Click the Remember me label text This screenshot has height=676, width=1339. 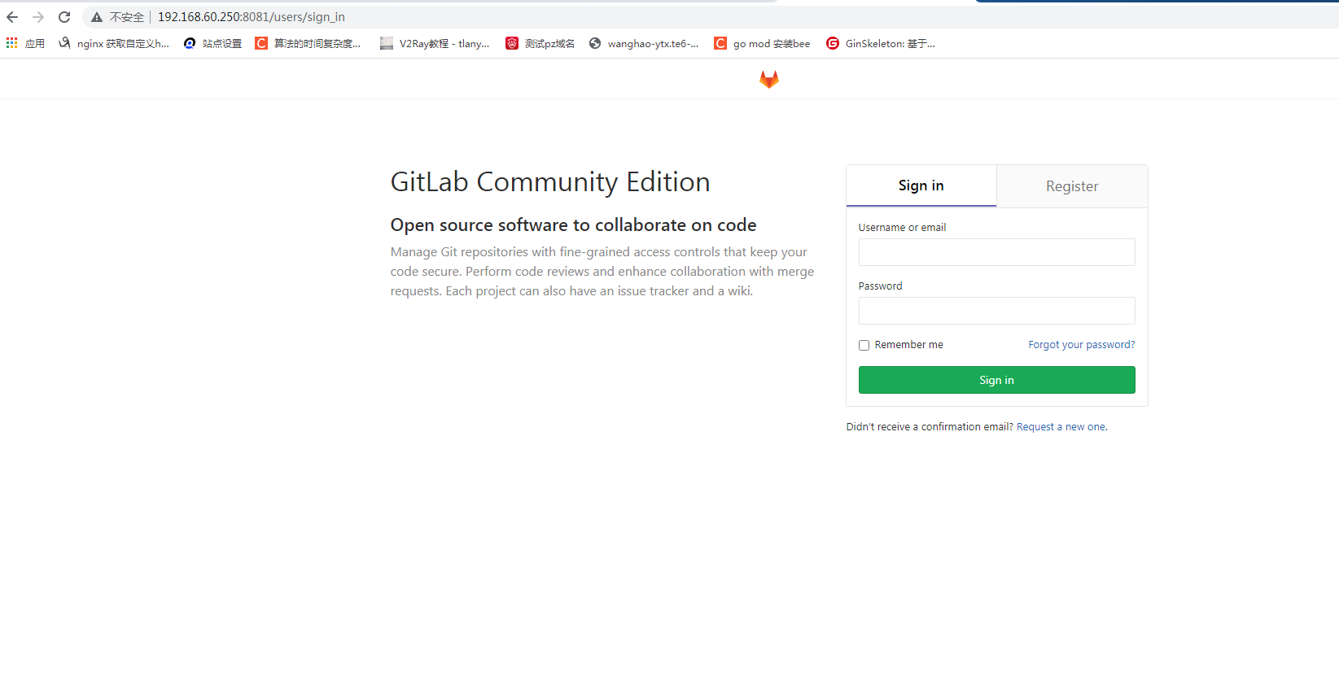[x=908, y=345]
